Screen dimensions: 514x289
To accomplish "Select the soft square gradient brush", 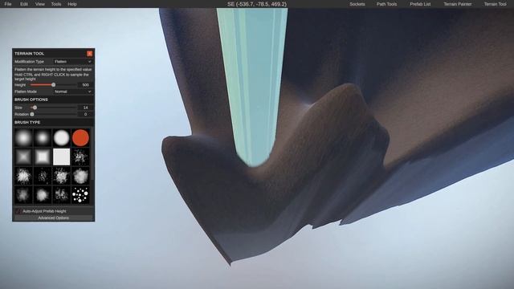I will [23, 157].
